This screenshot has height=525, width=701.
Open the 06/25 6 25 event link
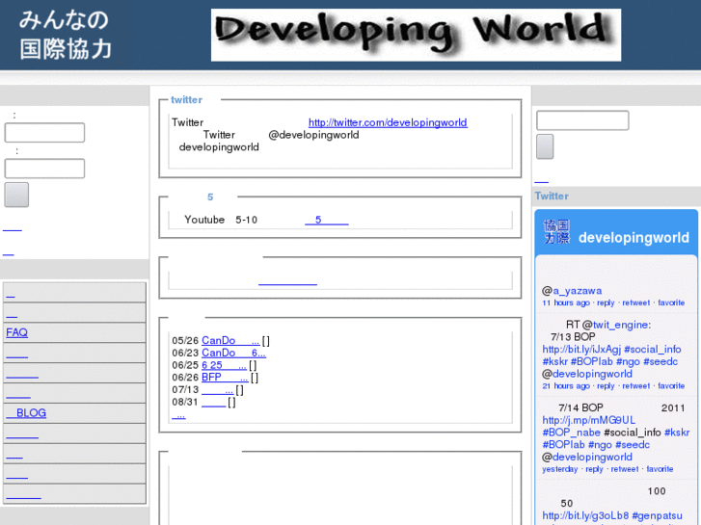(224, 365)
